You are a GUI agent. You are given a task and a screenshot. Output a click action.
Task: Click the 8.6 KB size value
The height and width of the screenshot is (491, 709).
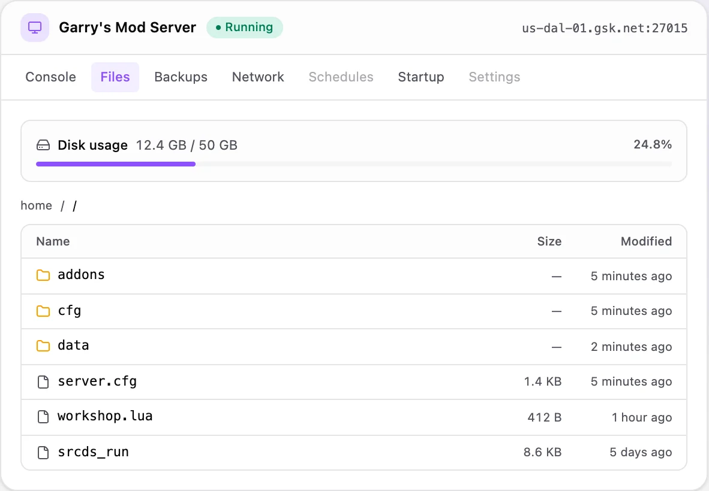pyautogui.click(x=543, y=452)
